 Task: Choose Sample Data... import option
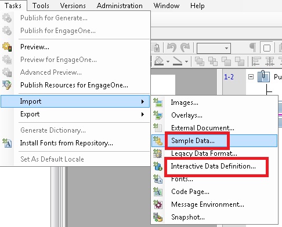[214, 141]
